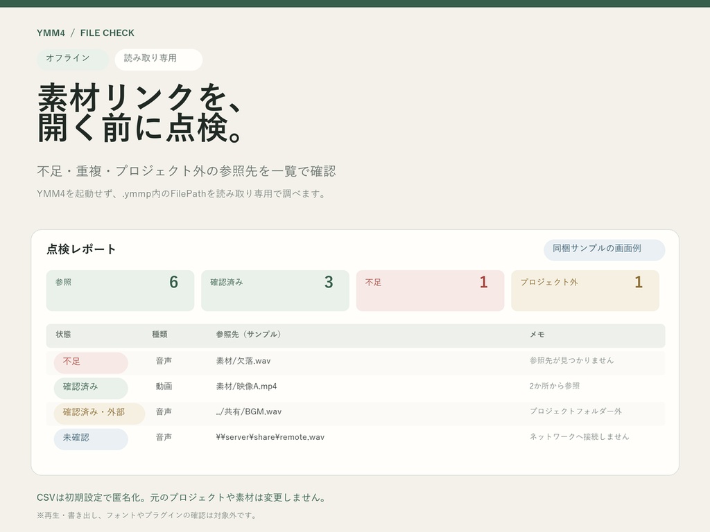Click the 点検レポート heading

(x=82, y=249)
